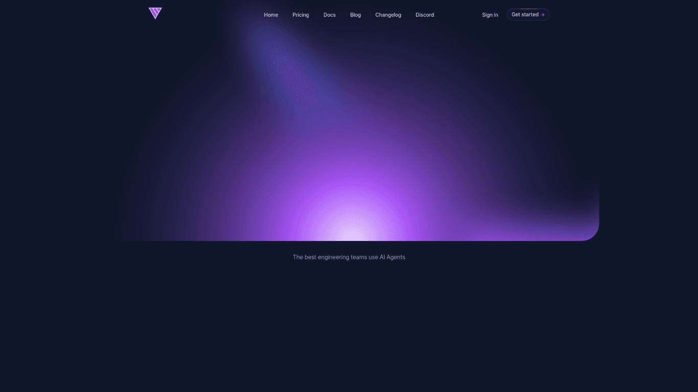Click the Sign in link
Image resolution: width=698 pixels, height=392 pixels.
pyautogui.click(x=490, y=15)
